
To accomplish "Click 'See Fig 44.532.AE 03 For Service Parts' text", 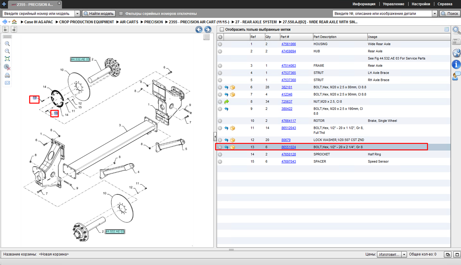I will pyautogui.click(x=396, y=59).
